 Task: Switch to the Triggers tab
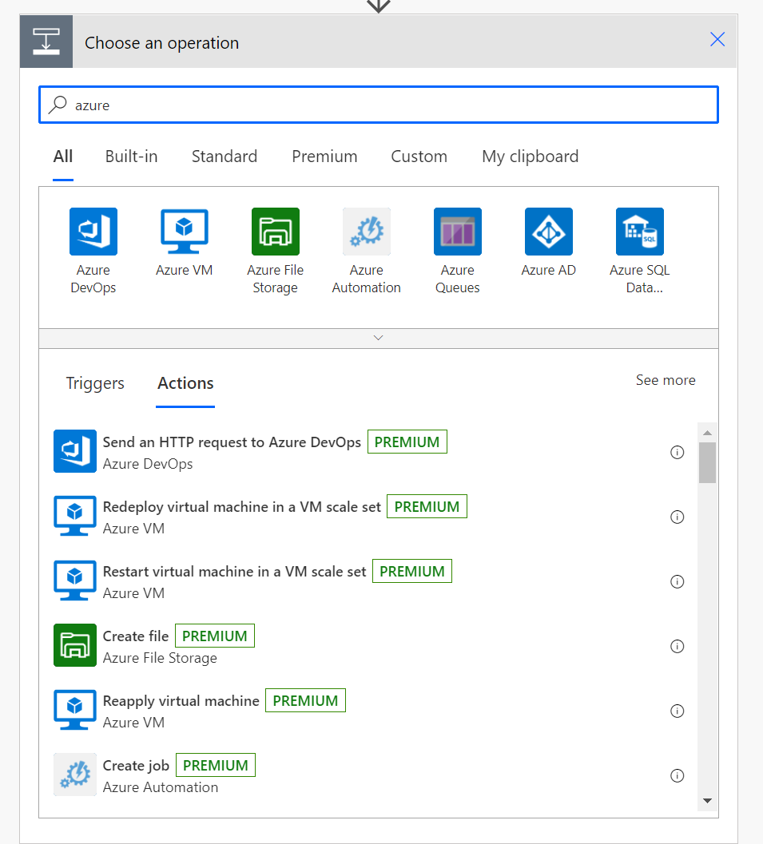click(x=95, y=383)
